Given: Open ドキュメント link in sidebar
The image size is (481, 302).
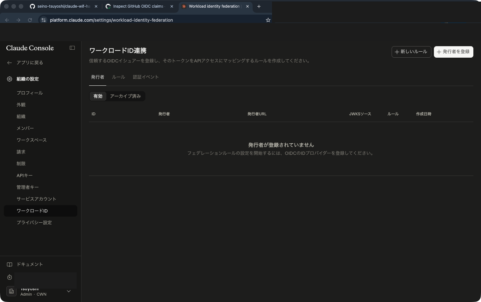Looking at the screenshot, I should (x=30, y=264).
